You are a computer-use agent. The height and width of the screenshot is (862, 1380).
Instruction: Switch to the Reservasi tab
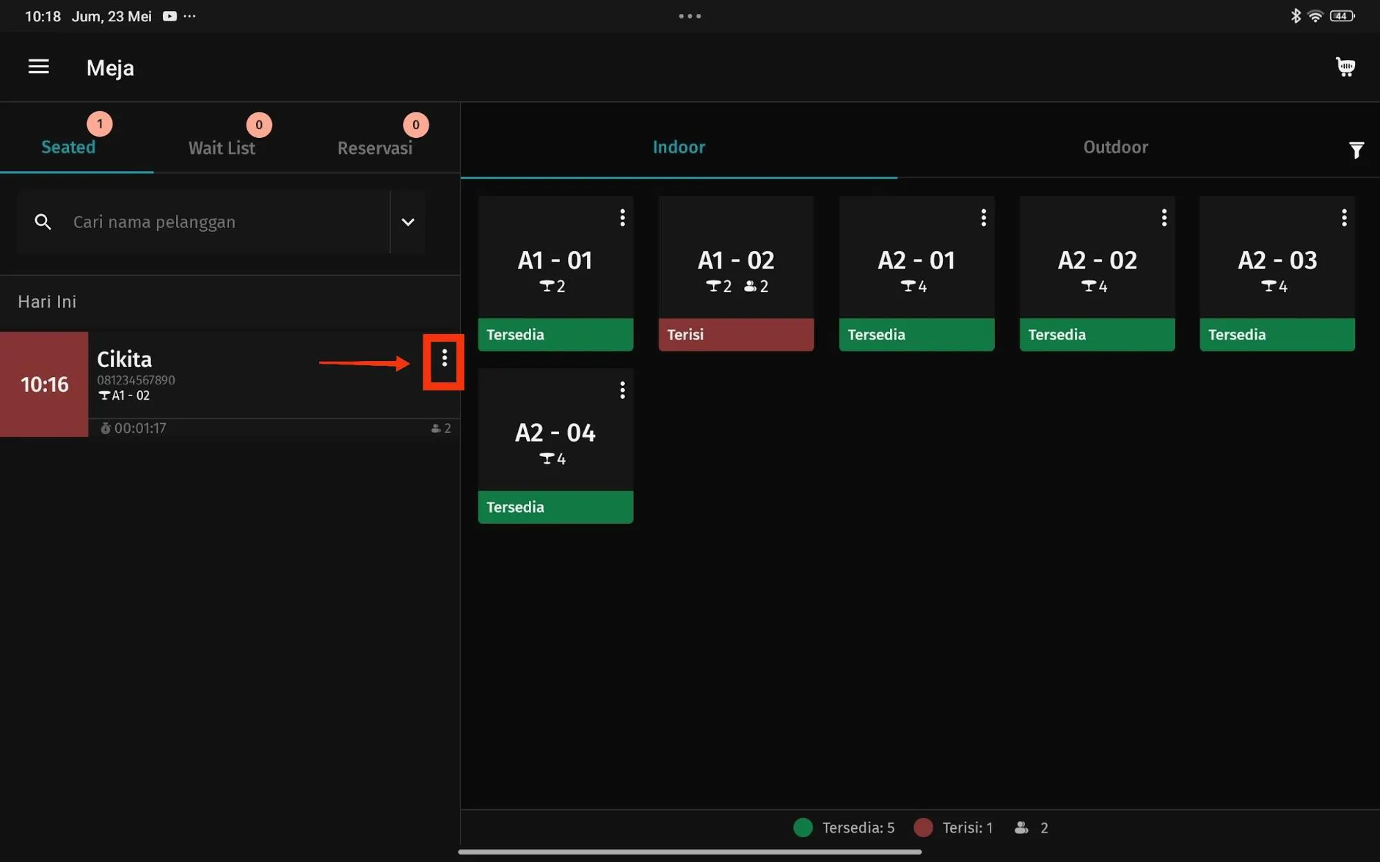point(375,148)
